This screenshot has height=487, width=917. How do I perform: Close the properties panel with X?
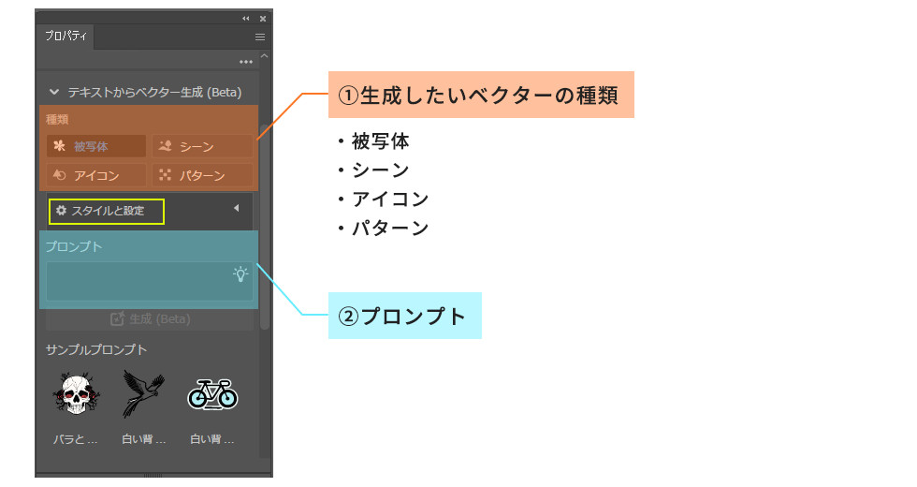click(x=263, y=19)
